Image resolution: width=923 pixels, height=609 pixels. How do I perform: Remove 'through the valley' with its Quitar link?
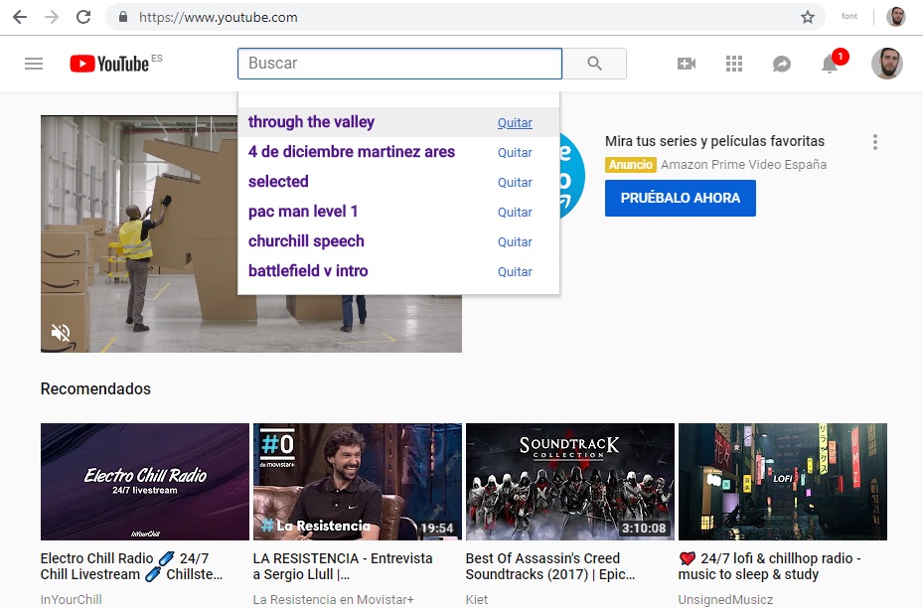click(515, 123)
